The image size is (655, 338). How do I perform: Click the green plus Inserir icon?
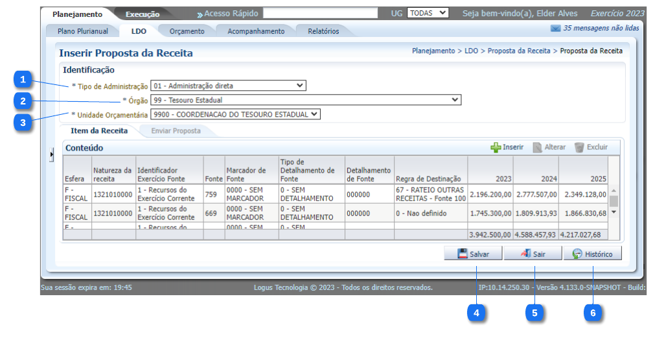(x=496, y=147)
